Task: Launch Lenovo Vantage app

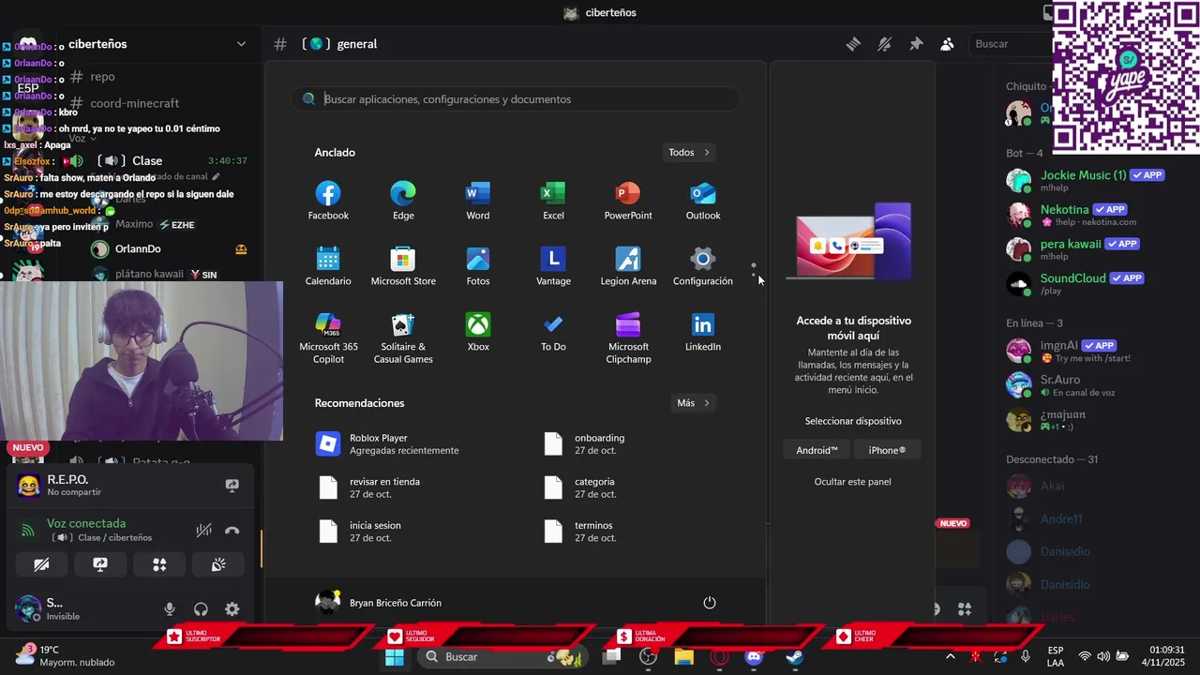Action: [553, 267]
